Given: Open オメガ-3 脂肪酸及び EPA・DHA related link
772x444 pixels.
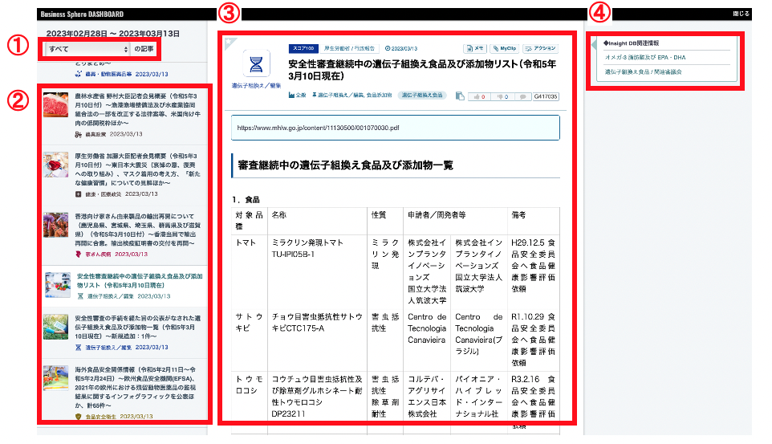Looking at the screenshot, I should point(645,57).
